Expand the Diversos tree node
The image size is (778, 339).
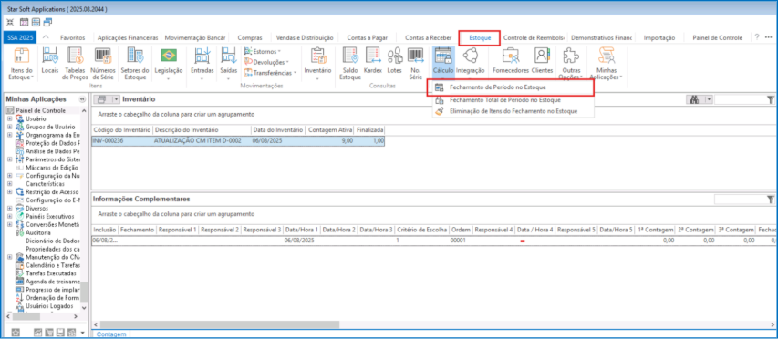(x=9, y=209)
